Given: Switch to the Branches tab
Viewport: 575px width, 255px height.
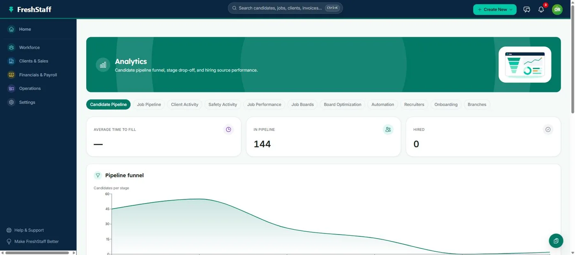Looking at the screenshot, I should pyautogui.click(x=477, y=104).
